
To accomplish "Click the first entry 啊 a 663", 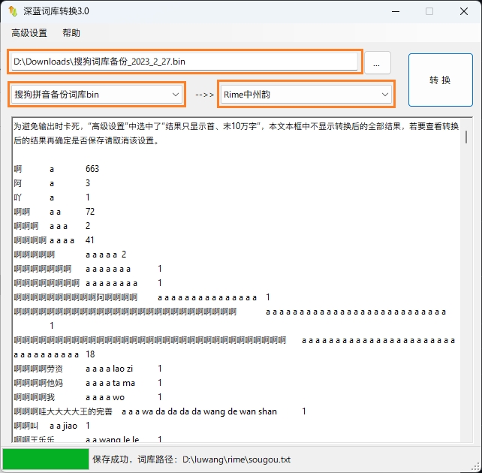I will coord(56,169).
